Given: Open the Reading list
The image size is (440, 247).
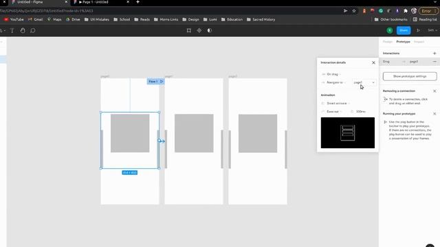Looking at the screenshot, I should click(425, 20).
